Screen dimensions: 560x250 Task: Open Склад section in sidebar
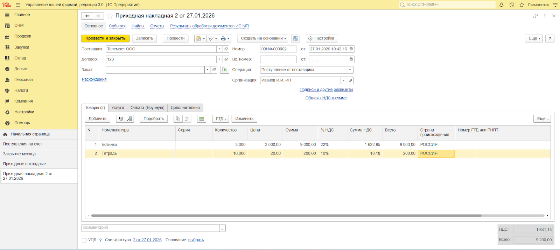click(x=20, y=58)
